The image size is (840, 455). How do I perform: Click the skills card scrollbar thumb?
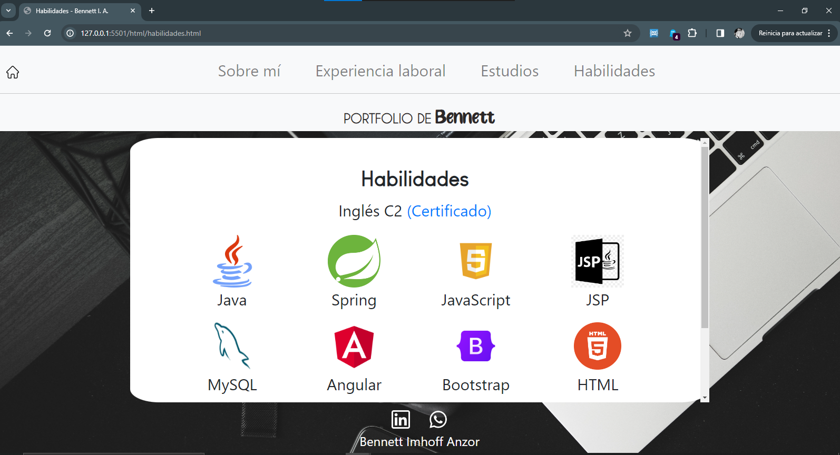point(705,237)
